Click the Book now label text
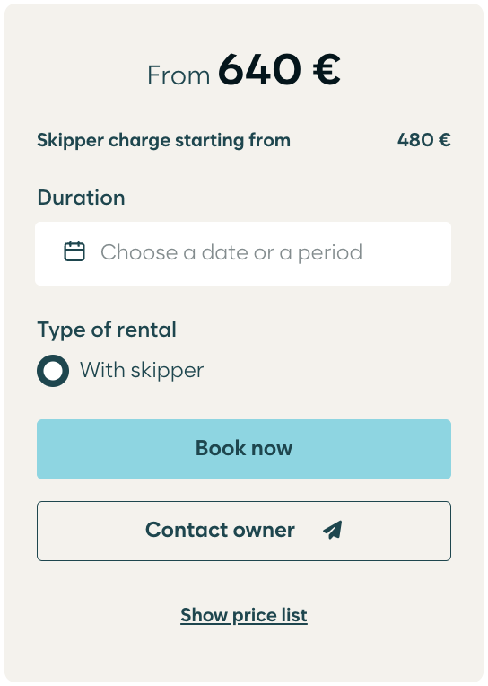 click(244, 448)
